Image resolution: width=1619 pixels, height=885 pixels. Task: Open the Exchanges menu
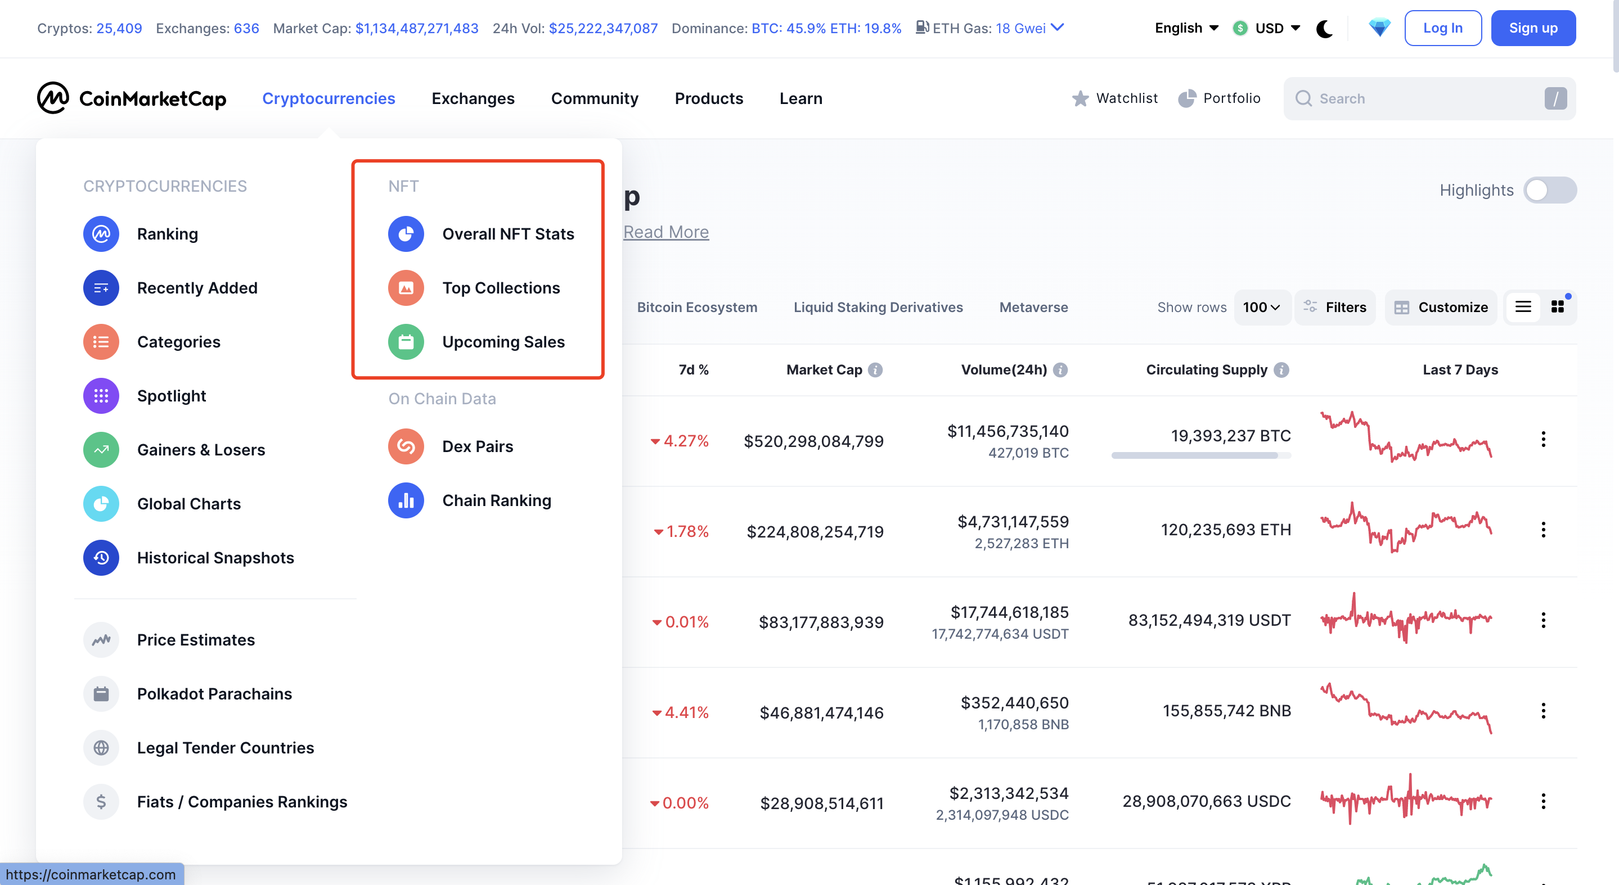[x=473, y=98]
